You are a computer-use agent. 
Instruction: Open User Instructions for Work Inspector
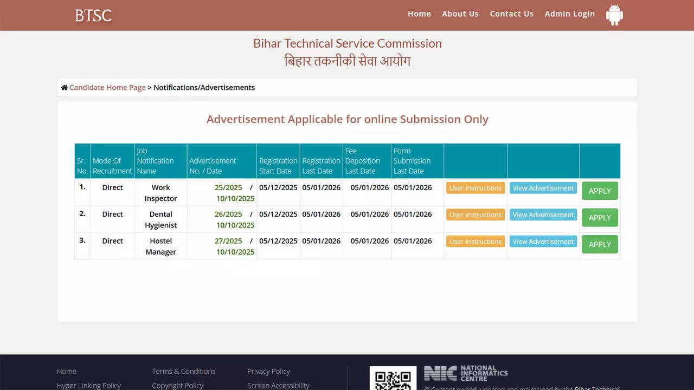coord(475,188)
